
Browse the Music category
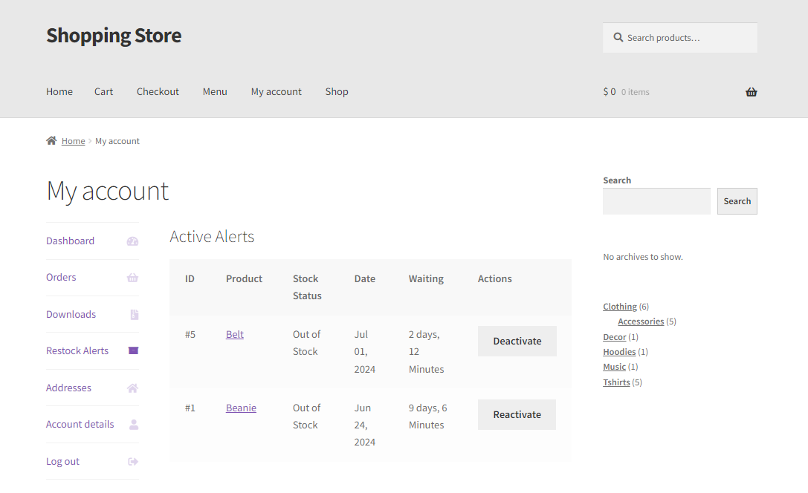pos(614,367)
